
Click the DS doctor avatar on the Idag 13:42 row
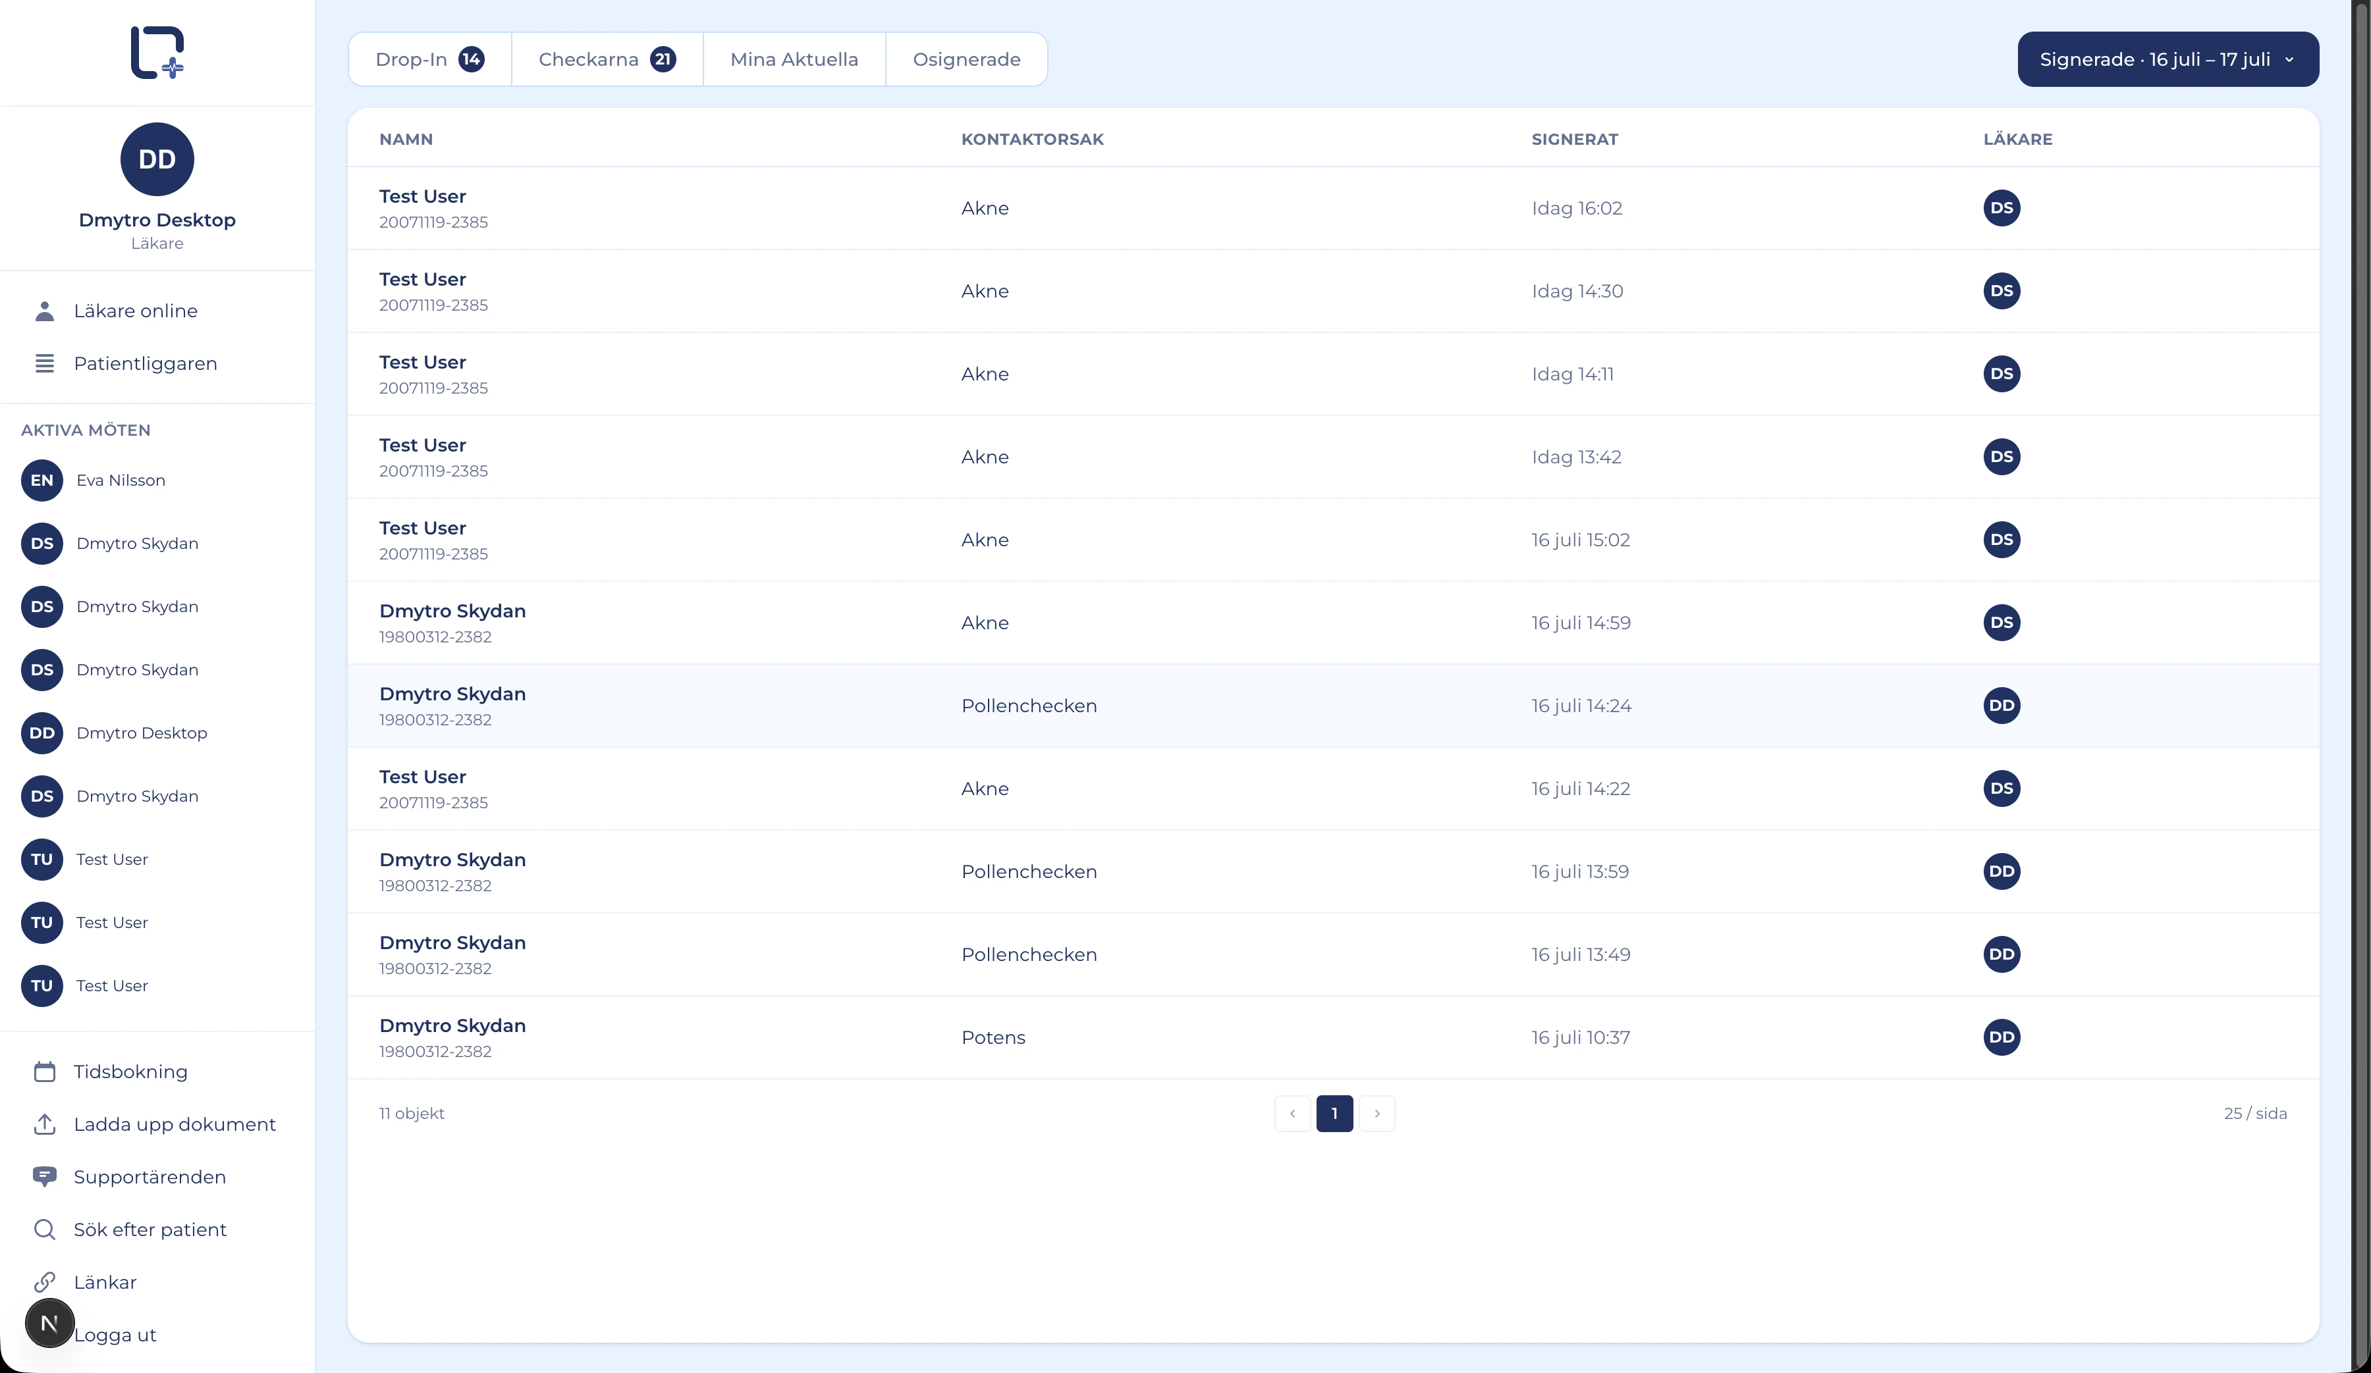[x=2002, y=457]
